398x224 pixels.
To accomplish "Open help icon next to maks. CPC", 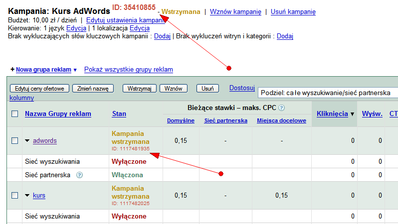I will click(281, 108).
